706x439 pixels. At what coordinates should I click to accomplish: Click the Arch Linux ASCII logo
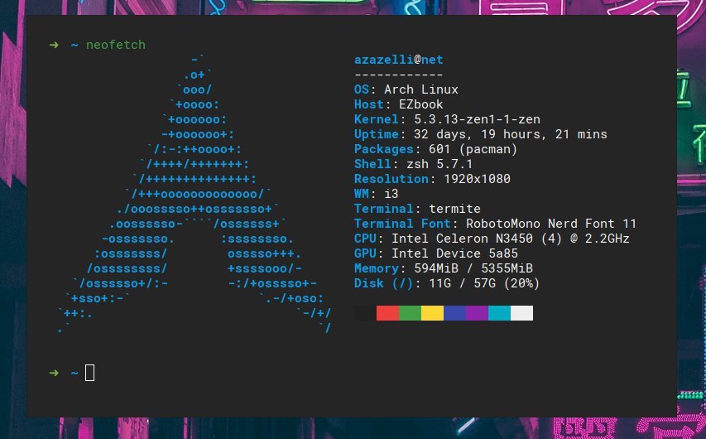(x=195, y=193)
